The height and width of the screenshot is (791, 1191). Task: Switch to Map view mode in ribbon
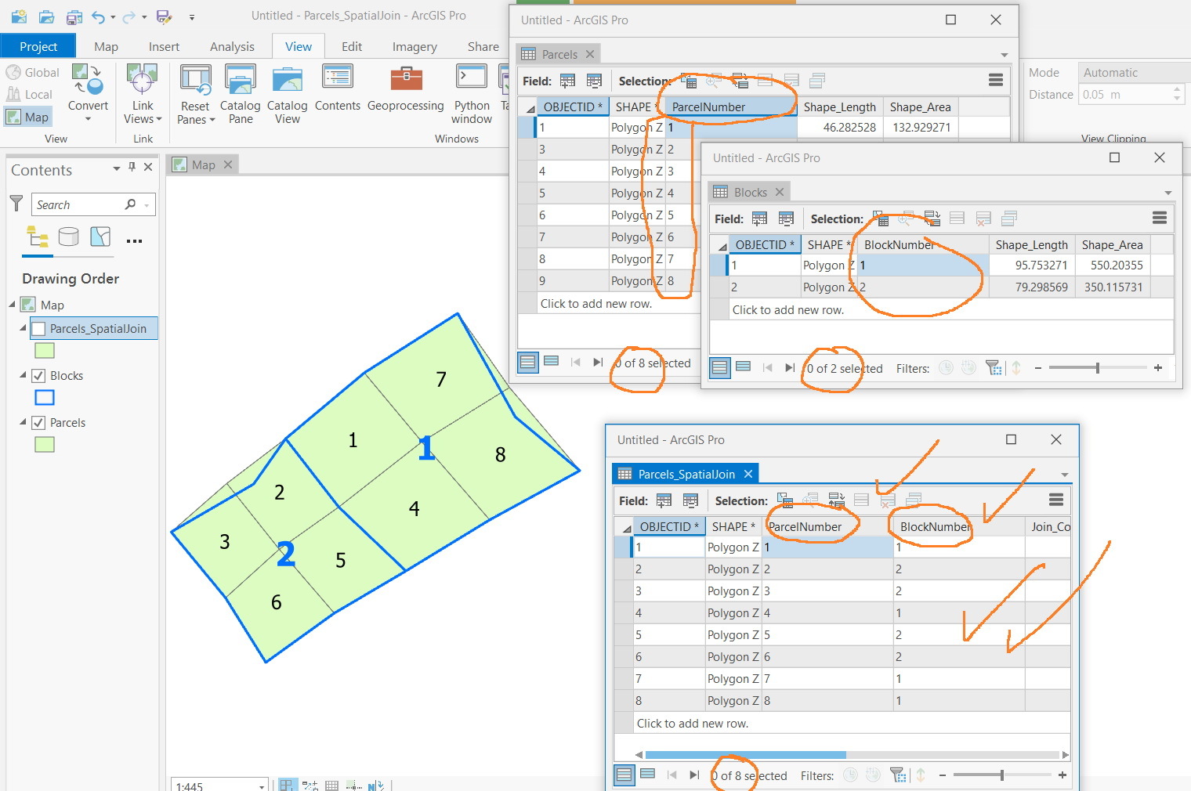click(x=27, y=117)
